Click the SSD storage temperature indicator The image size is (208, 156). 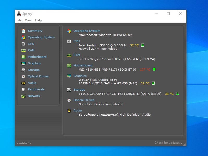(x=178, y=93)
